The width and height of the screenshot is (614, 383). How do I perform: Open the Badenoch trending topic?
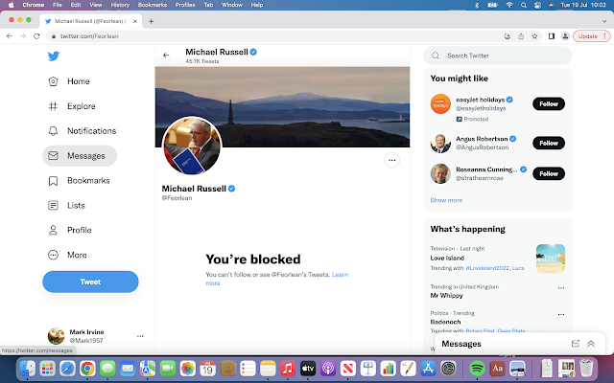(x=445, y=322)
